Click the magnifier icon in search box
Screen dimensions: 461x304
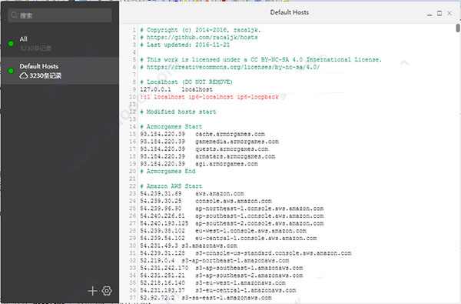tap(14, 15)
